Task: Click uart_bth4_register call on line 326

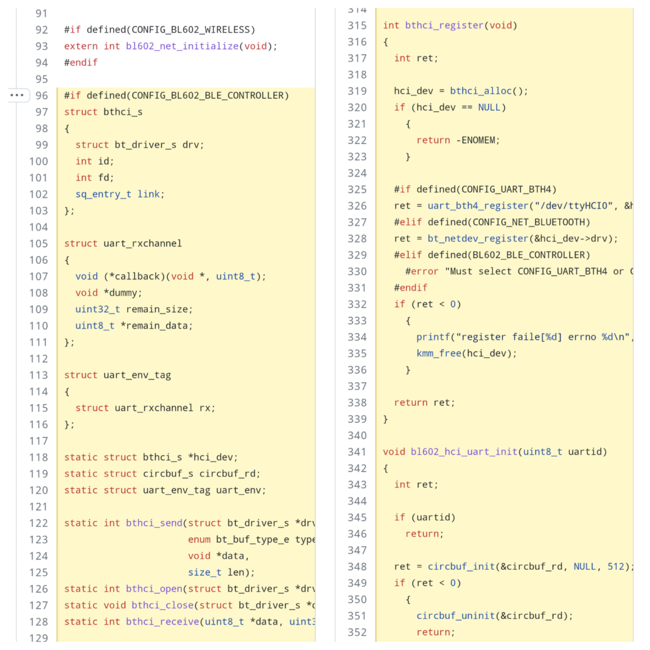Action: (x=478, y=206)
